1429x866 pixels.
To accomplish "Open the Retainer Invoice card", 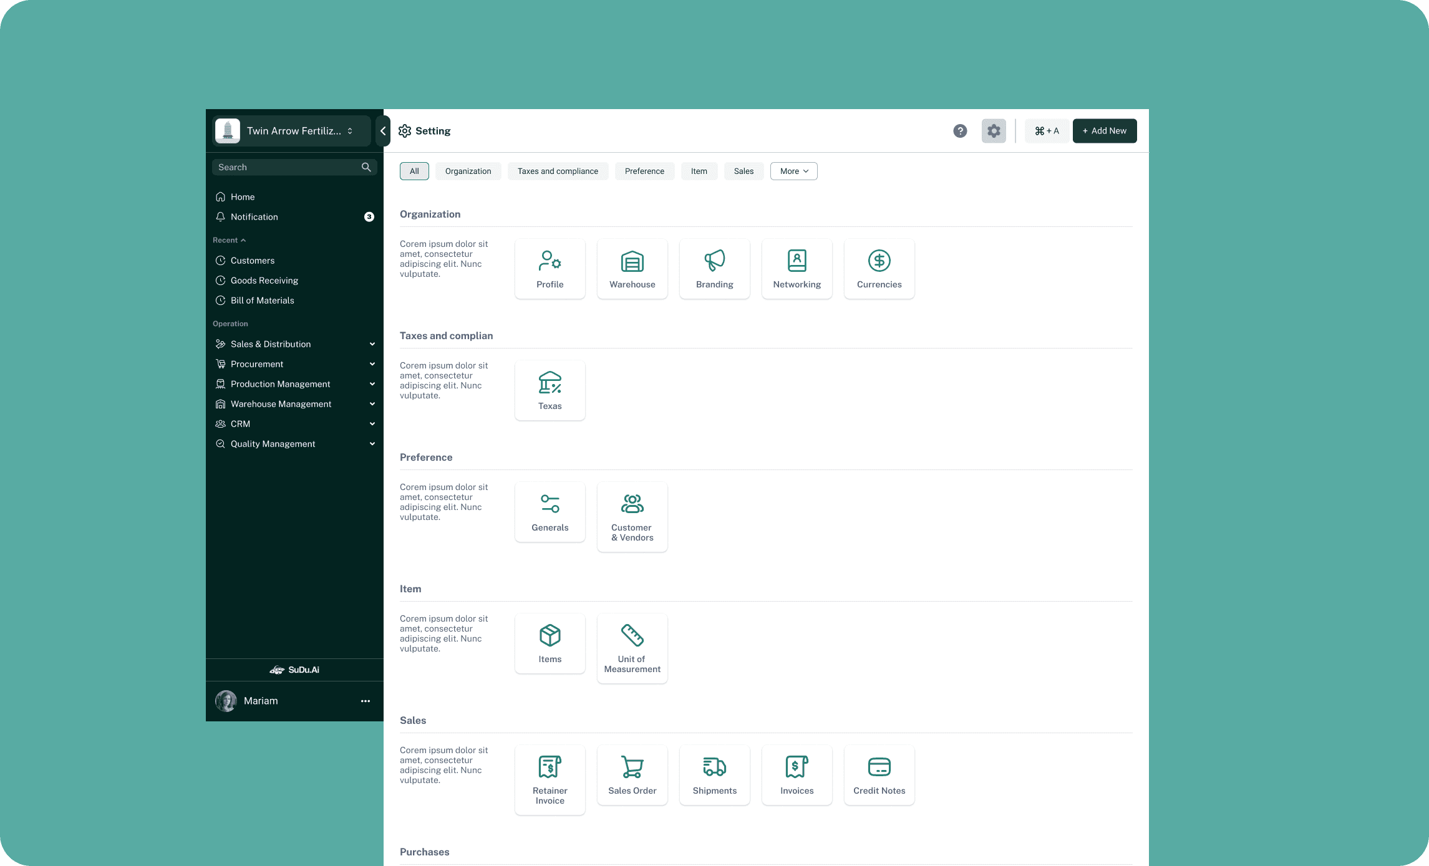I will [550, 780].
